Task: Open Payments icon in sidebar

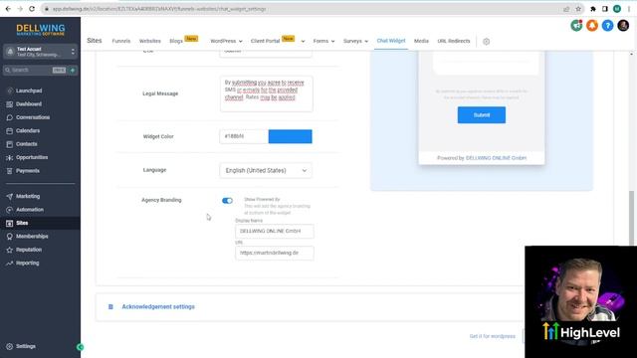Action: tap(10, 171)
